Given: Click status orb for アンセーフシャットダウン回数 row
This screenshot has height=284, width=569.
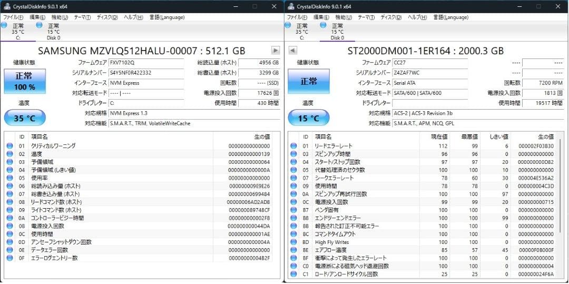Looking at the screenshot, I should pos(9,242).
